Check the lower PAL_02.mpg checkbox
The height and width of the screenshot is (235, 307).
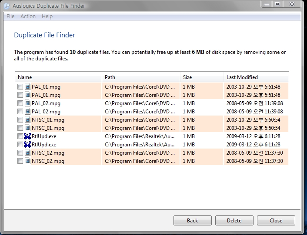coord(20,112)
